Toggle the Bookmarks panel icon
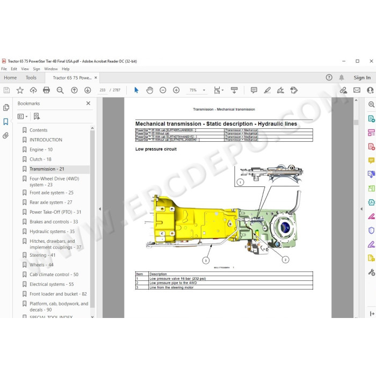This screenshot has height=376, width=376. click(6, 121)
